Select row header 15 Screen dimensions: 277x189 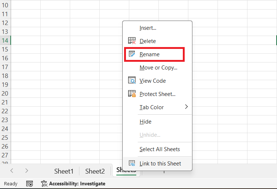(x=5, y=49)
